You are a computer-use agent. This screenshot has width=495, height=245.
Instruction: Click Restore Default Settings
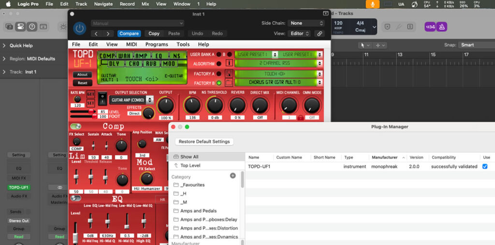point(204,142)
